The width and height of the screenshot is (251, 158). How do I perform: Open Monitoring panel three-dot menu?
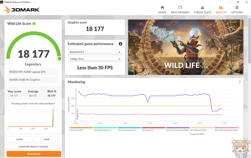pos(240,82)
